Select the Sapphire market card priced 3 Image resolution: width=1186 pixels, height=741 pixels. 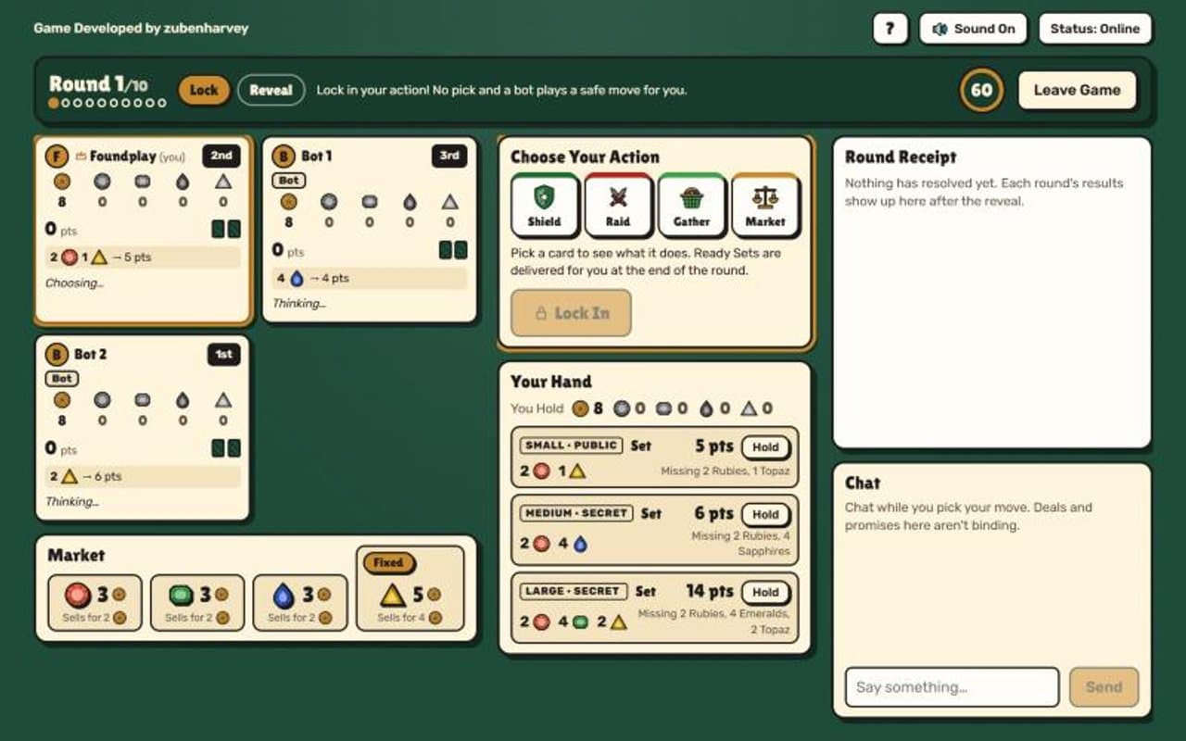[300, 603]
